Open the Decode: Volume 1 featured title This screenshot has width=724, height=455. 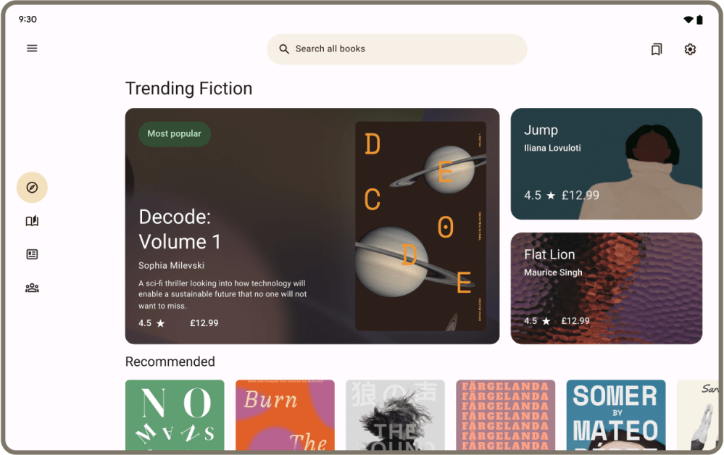pyautogui.click(x=180, y=229)
